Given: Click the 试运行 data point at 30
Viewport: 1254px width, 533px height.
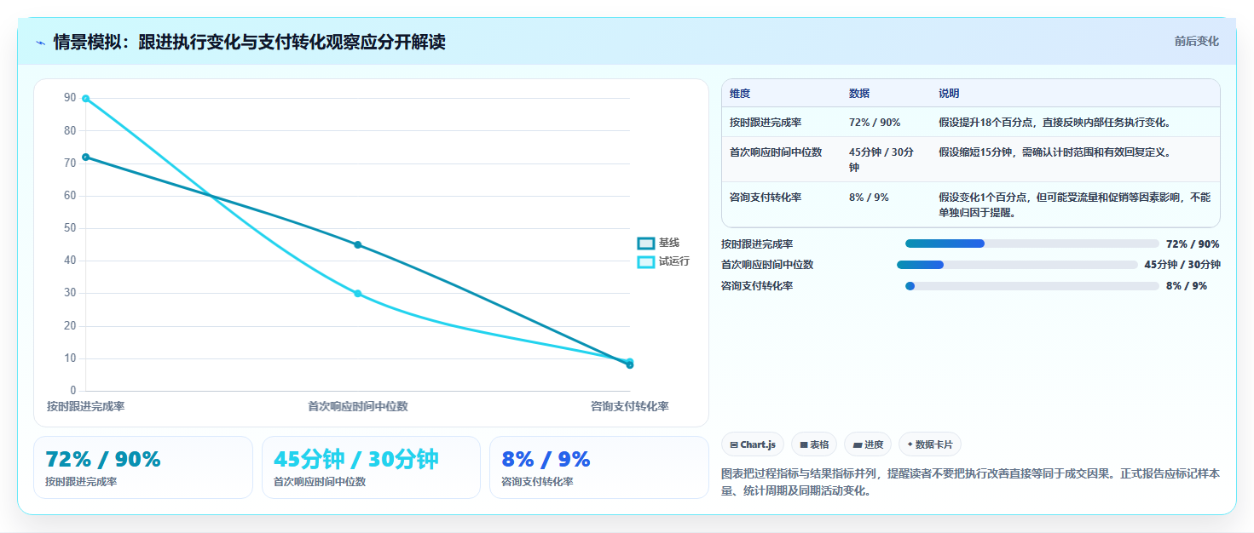Looking at the screenshot, I should 357,294.
